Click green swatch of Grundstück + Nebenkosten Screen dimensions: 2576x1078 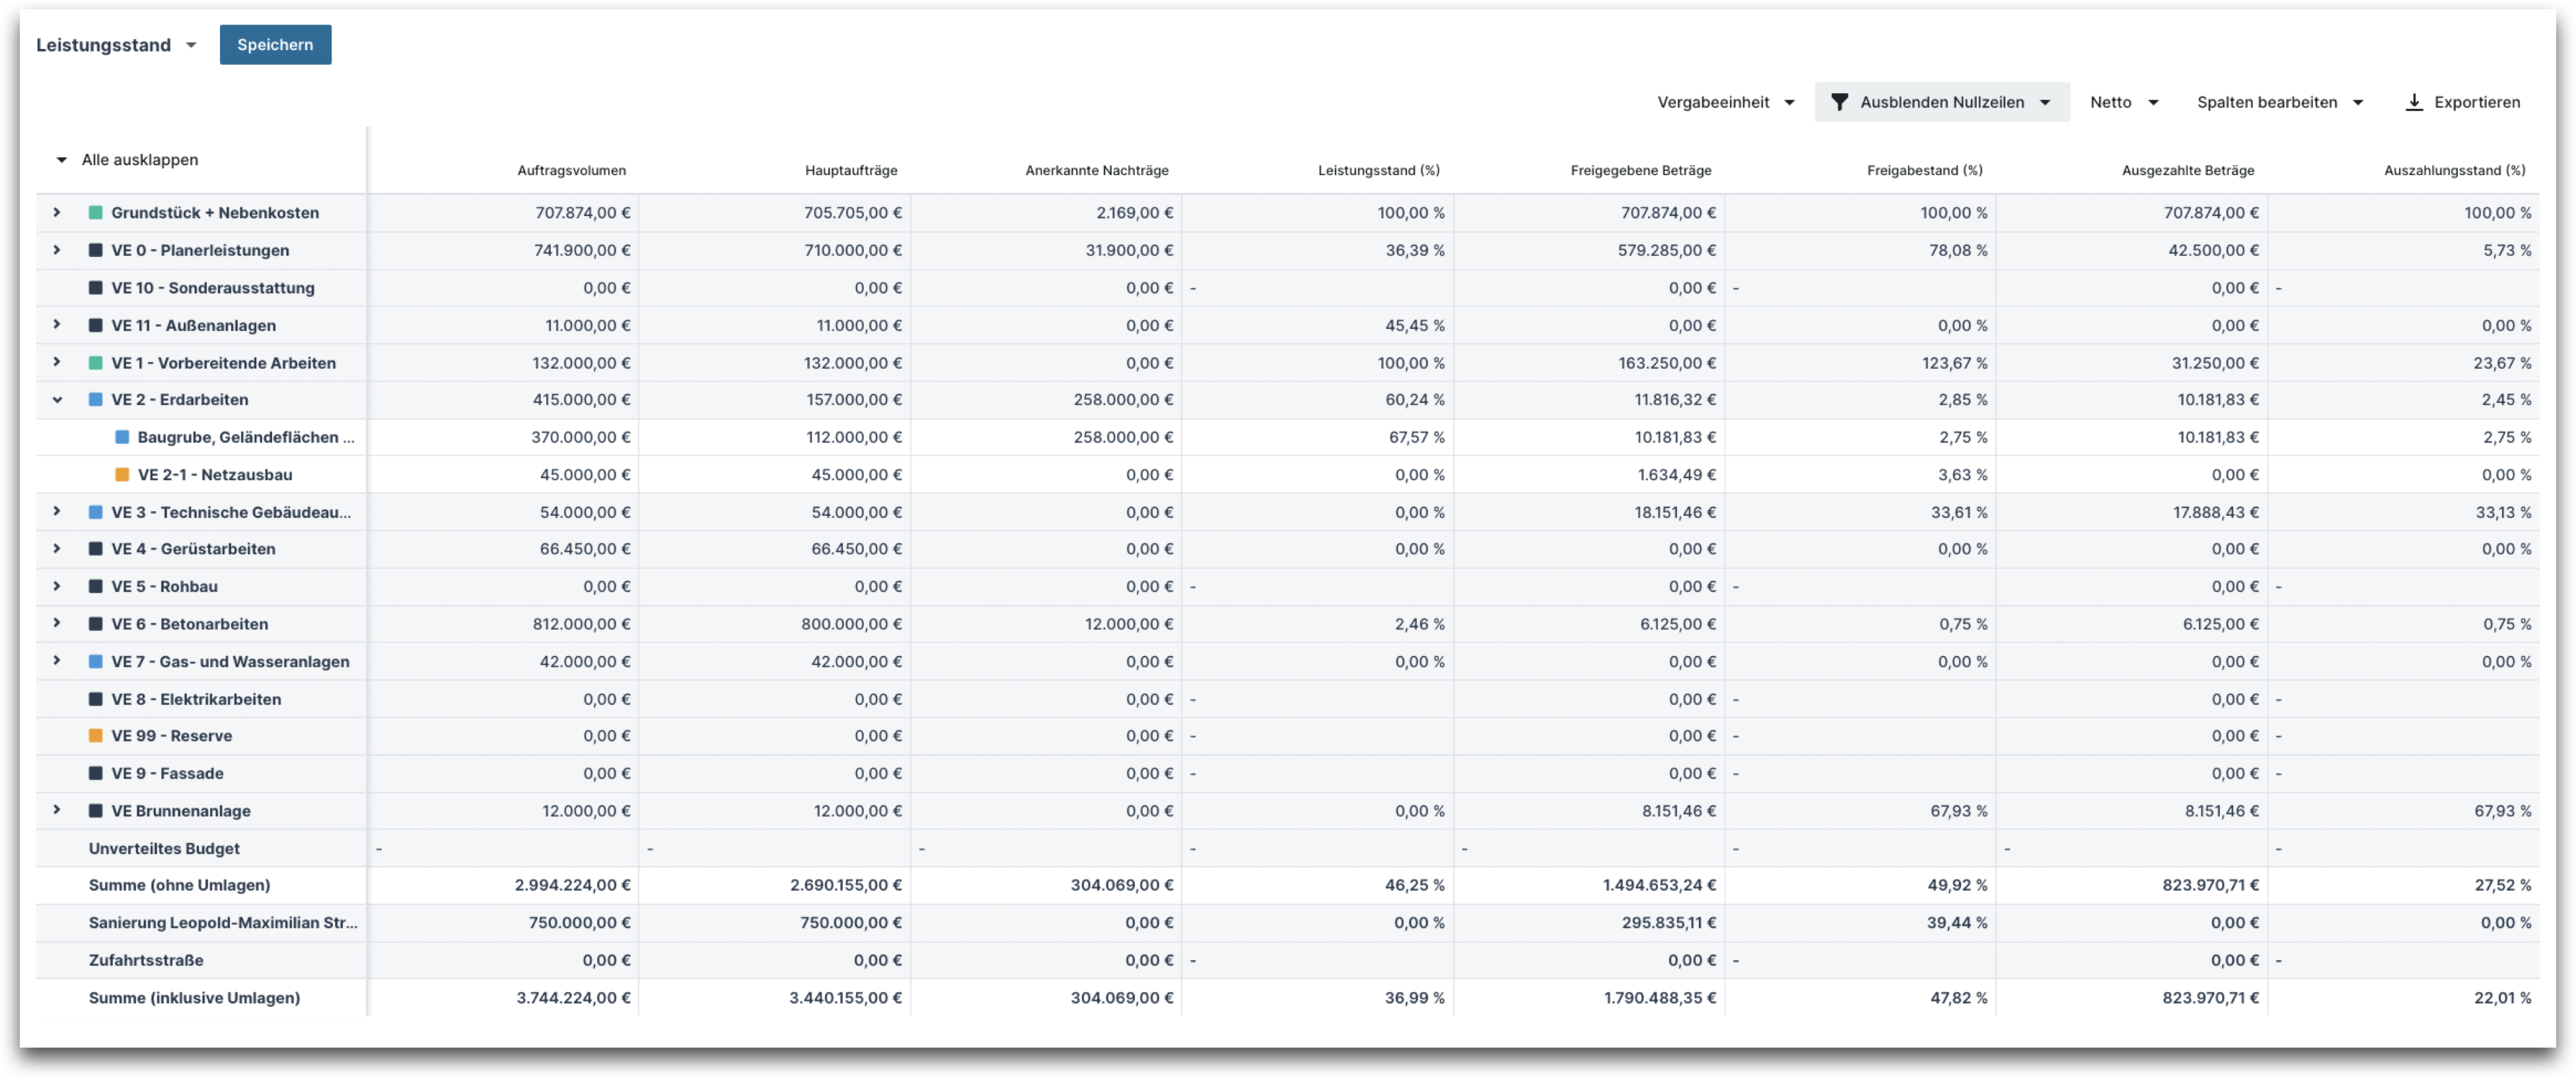[x=96, y=213]
